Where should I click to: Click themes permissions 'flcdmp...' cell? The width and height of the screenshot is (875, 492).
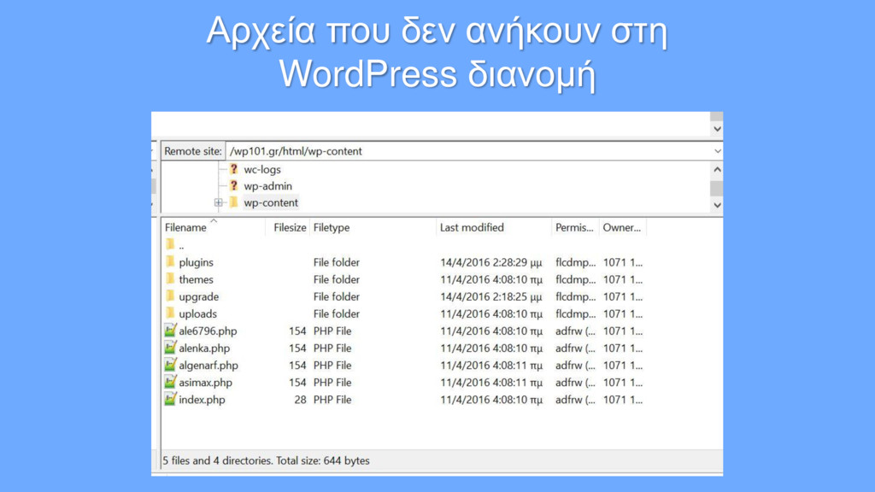(x=575, y=279)
